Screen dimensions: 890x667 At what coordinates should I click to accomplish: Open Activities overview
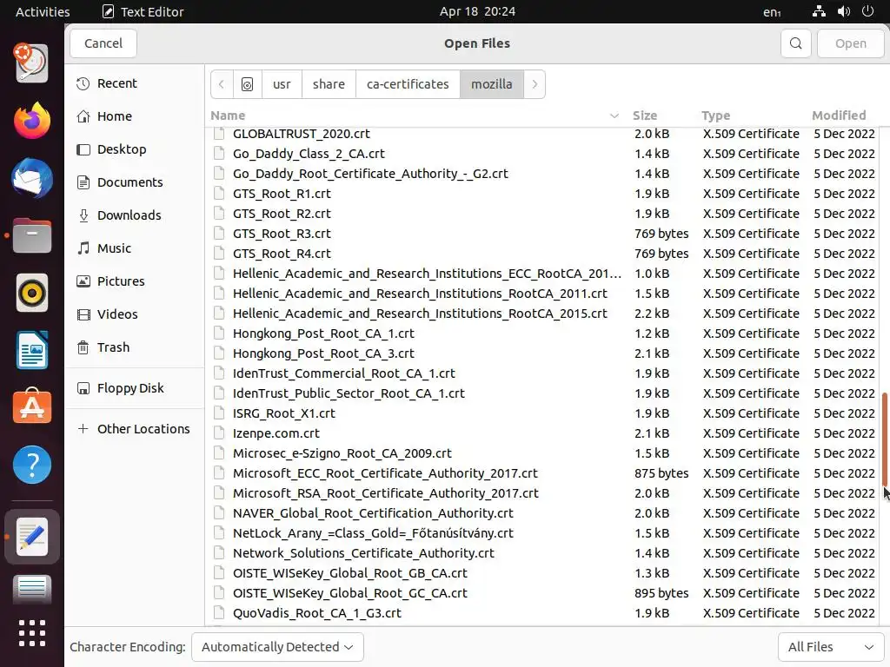tap(43, 11)
